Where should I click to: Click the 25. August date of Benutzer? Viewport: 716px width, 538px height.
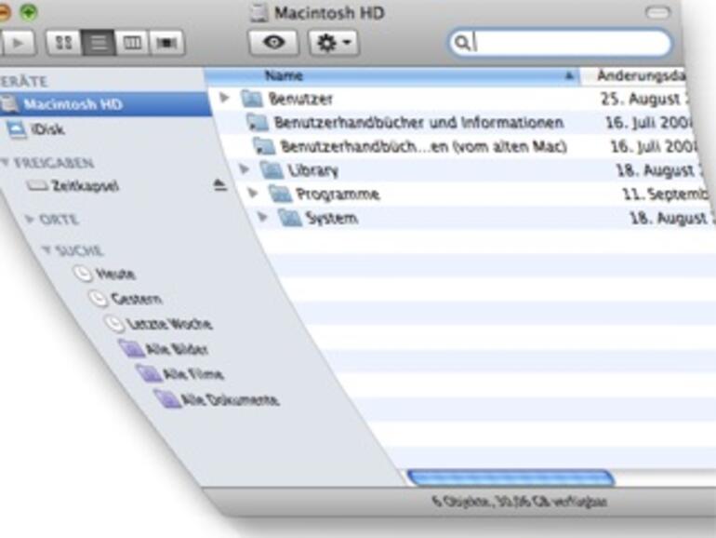click(644, 99)
